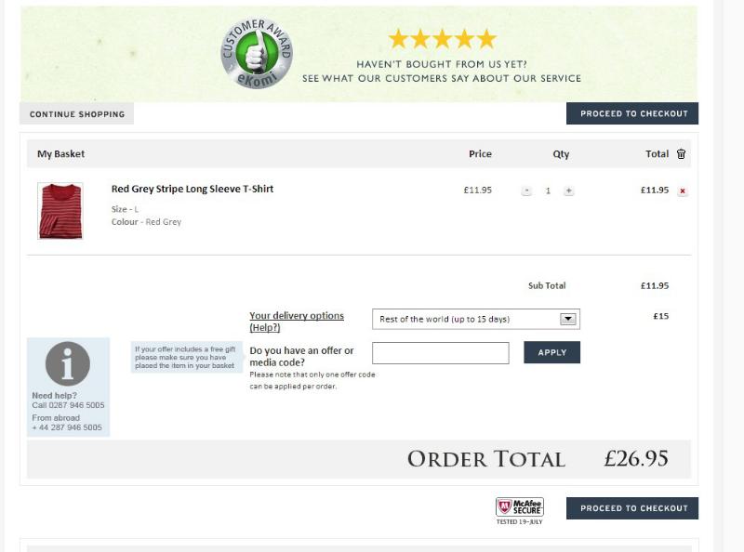Image resolution: width=744 pixels, height=552 pixels.
Task: Focus the offer or media code field
Action: (440, 353)
